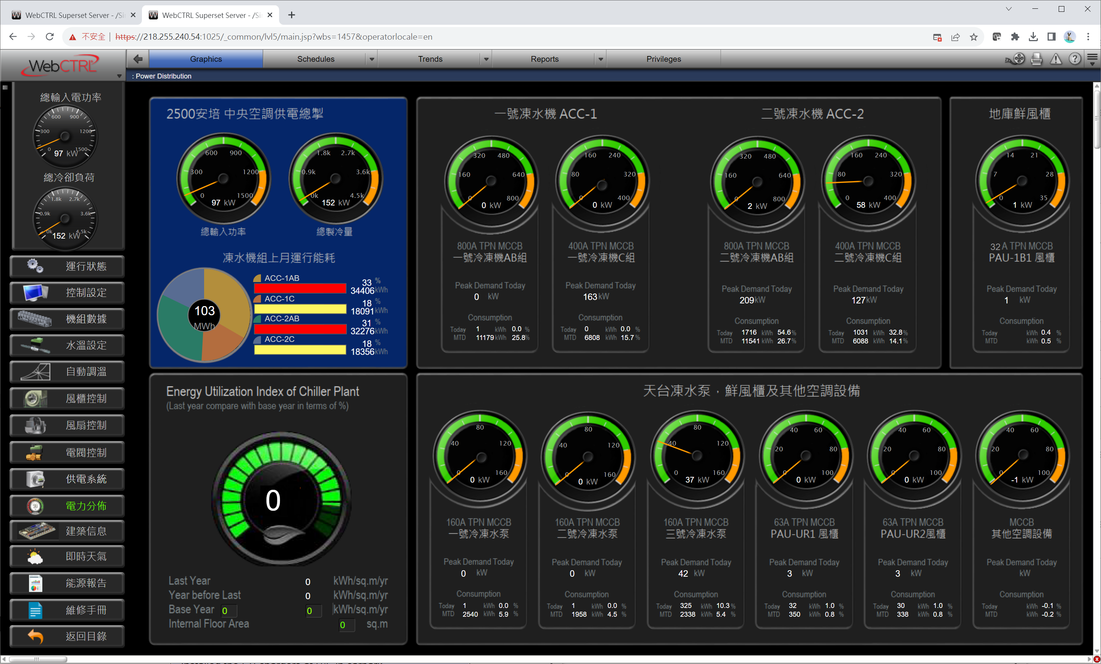Viewport: 1101px width, 664px height.
Task: Click the browser share page icon
Action: click(955, 37)
